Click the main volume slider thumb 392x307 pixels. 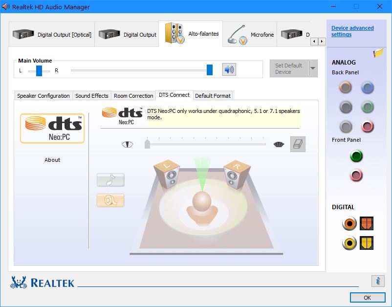210,70
